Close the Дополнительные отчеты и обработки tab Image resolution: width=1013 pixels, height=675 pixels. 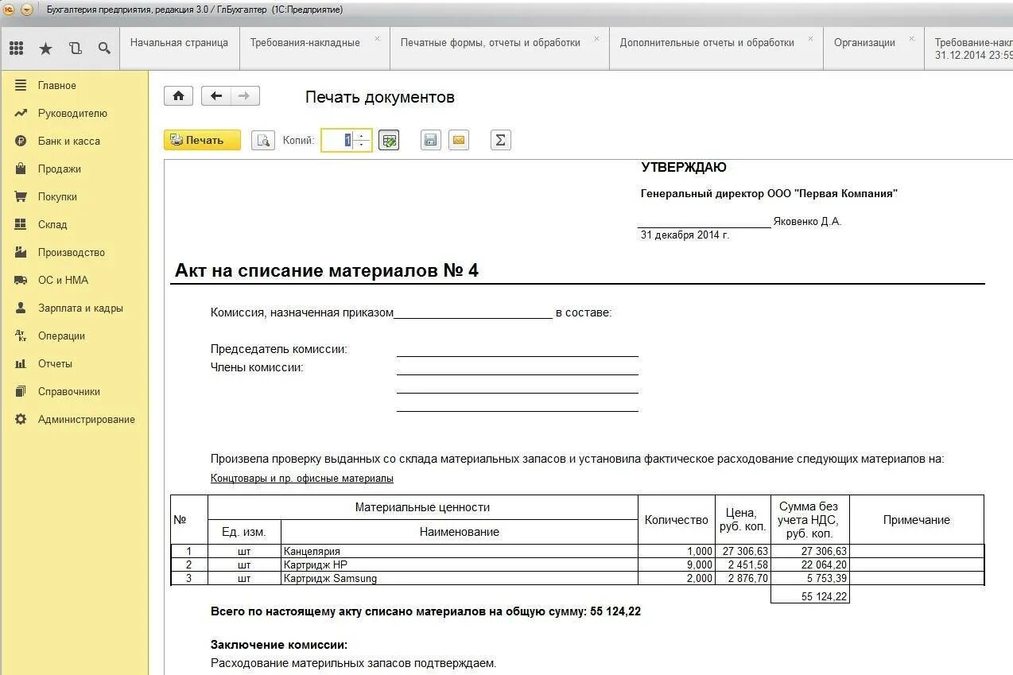pos(811,38)
